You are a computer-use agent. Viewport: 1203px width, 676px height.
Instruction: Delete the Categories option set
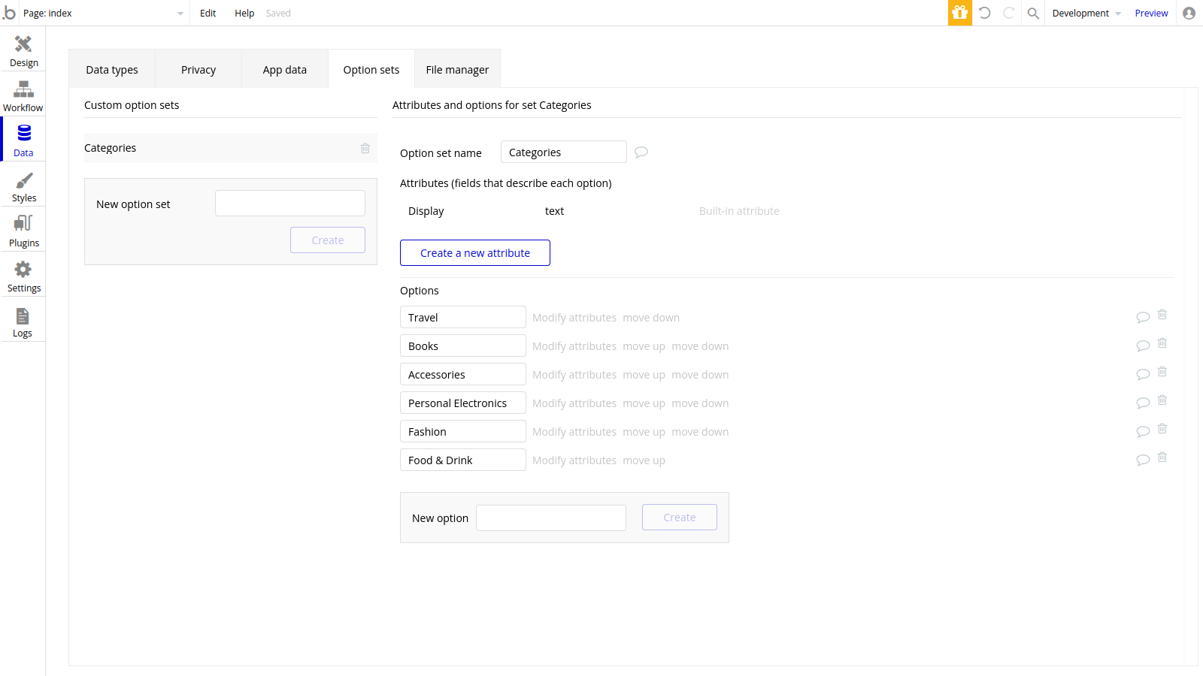point(365,148)
